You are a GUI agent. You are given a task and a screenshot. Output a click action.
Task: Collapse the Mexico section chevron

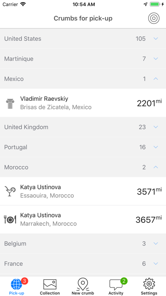point(156,79)
